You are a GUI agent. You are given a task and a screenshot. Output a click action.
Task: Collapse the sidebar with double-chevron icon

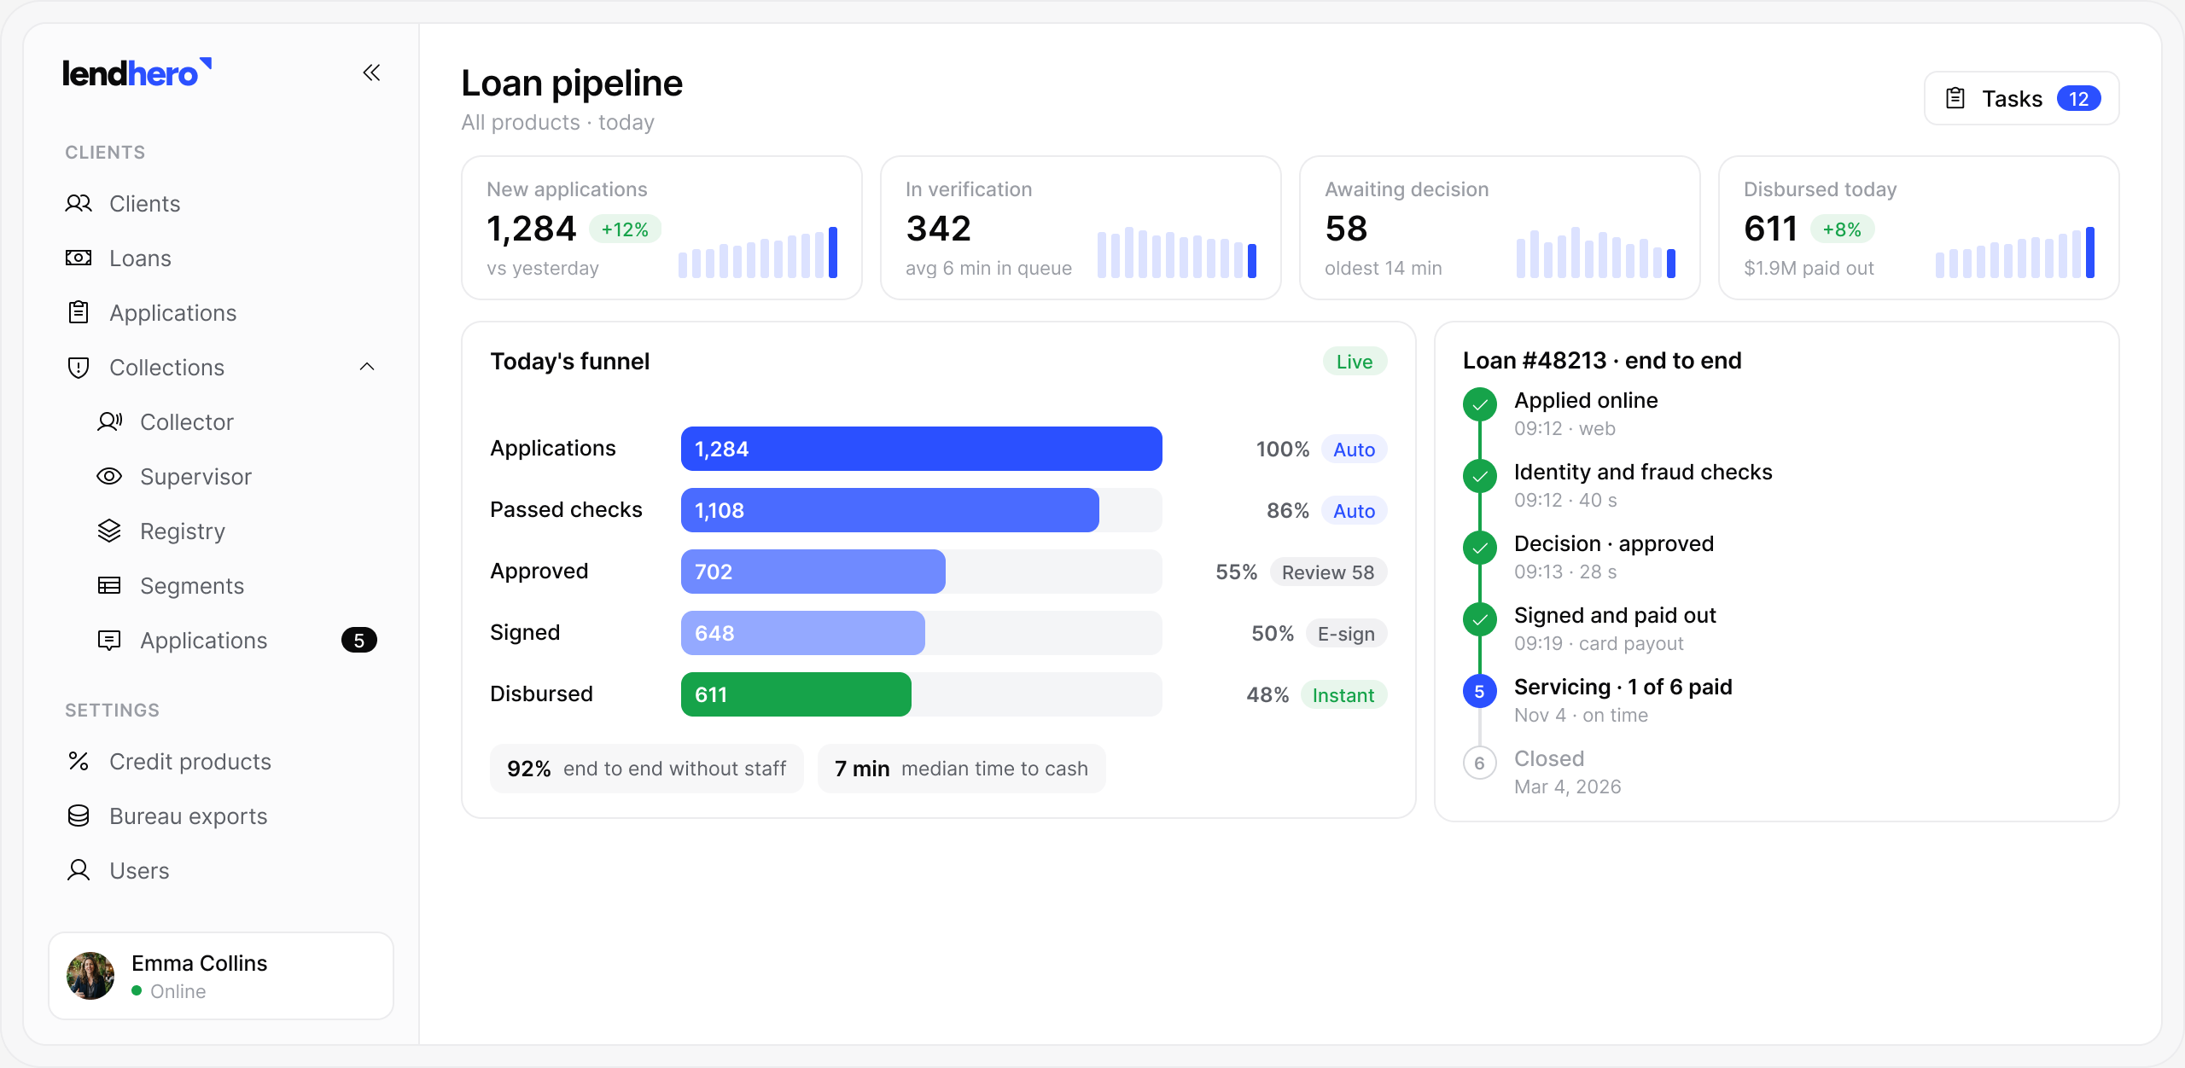(371, 73)
